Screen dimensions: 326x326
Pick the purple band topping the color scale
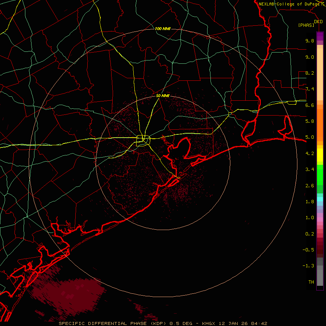click(x=320, y=36)
